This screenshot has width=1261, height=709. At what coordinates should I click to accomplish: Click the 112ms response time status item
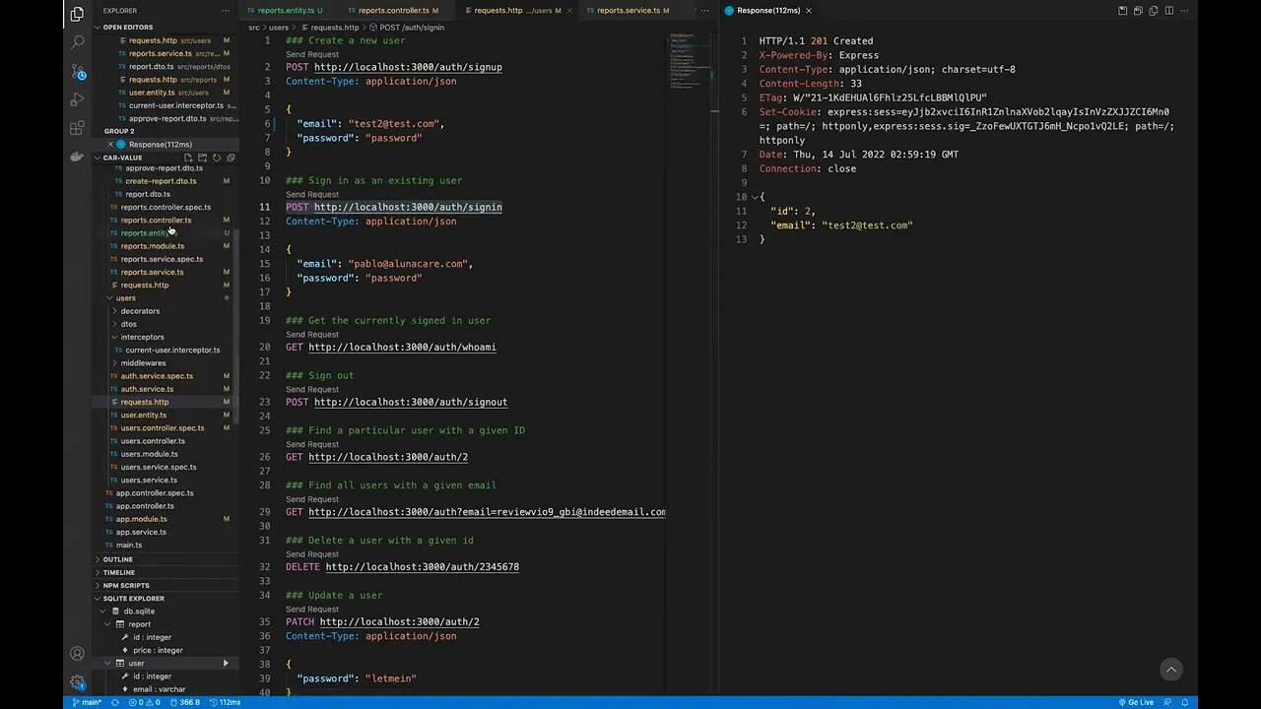point(226,702)
